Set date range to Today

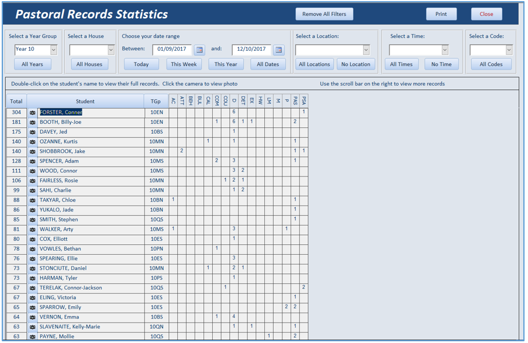click(141, 64)
